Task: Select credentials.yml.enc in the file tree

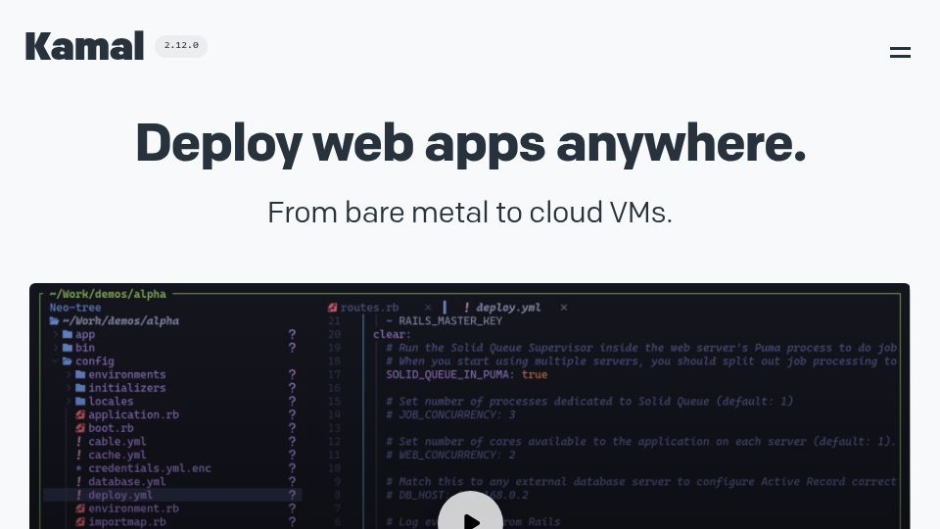Action: click(x=150, y=468)
